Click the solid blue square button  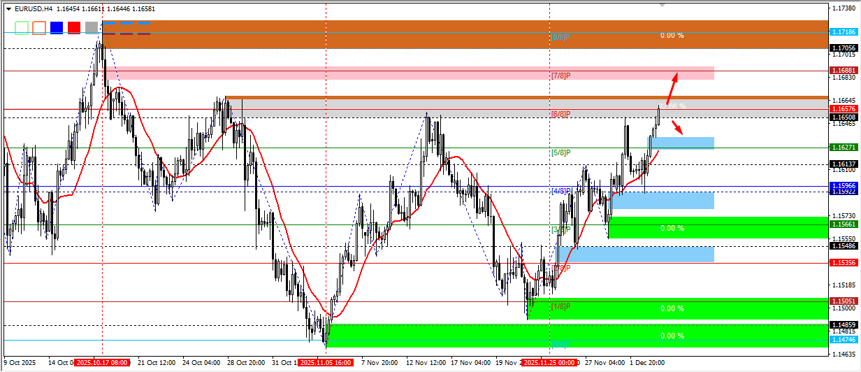[x=57, y=27]
